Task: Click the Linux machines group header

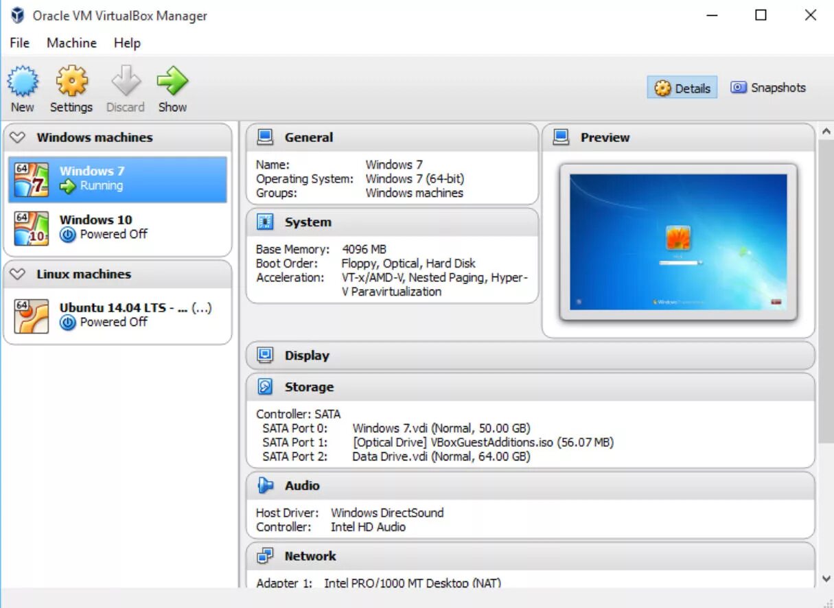Action: 117,274
